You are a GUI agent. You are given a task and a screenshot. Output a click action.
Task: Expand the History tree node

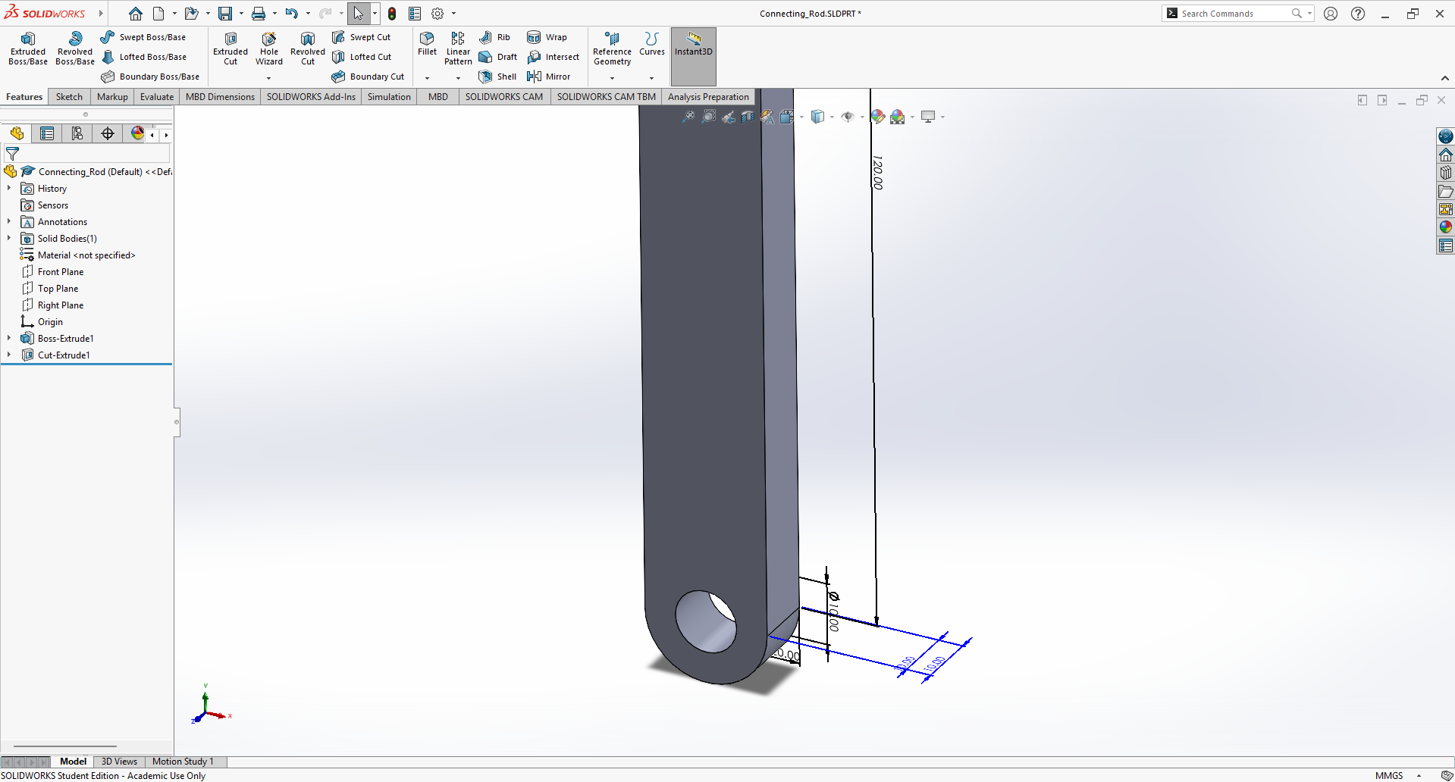click(9, 188)
